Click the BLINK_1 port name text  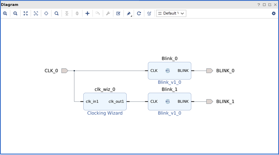tap(225, 101)
